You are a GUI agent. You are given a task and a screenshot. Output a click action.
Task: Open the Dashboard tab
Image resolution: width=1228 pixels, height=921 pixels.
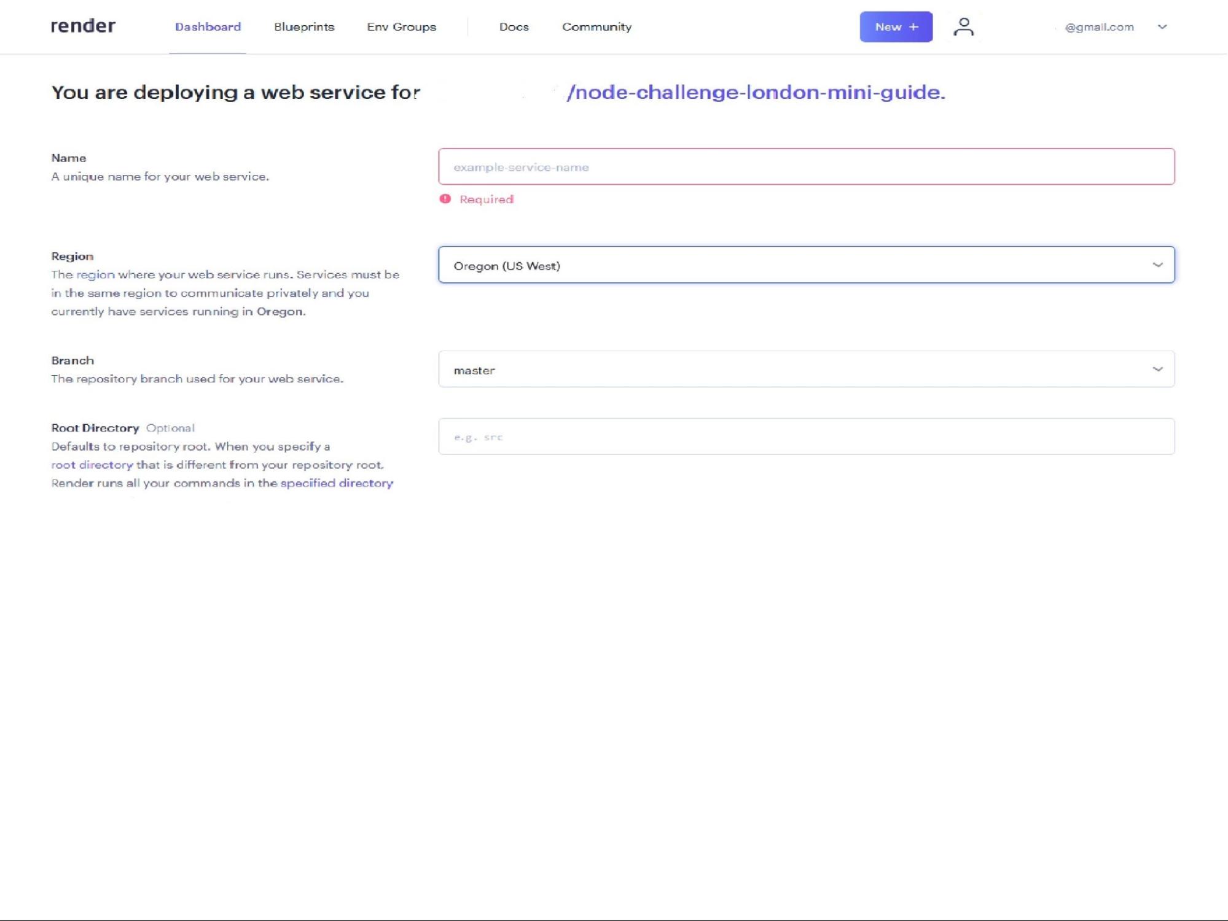(207, 26)
